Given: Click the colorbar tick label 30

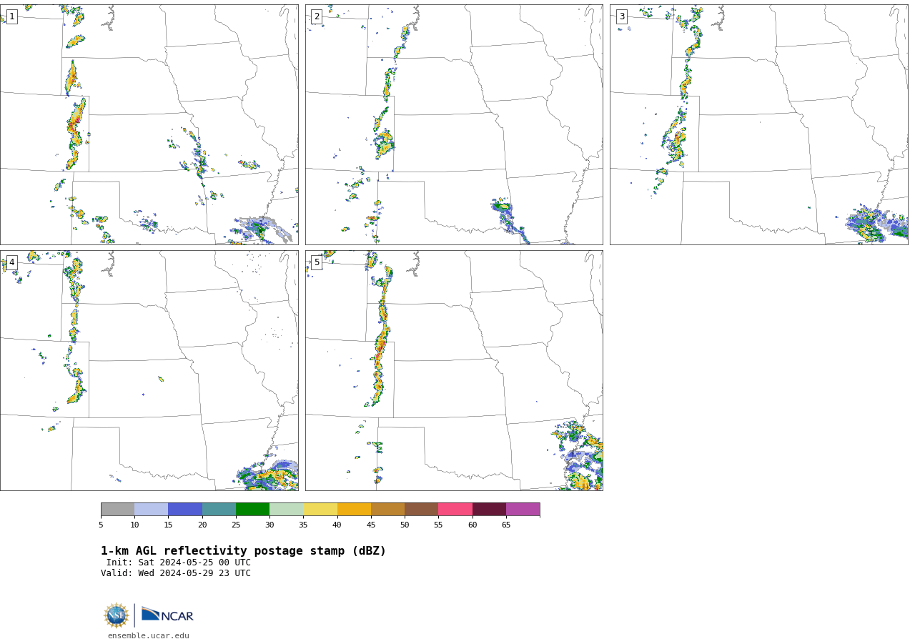Looking at the screenshot, I should tap(269, 525).
